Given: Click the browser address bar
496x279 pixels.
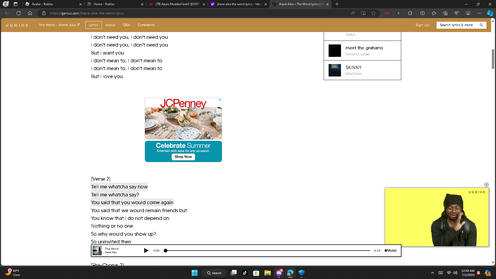Looking at the screenshot, I should click(196, 13).
